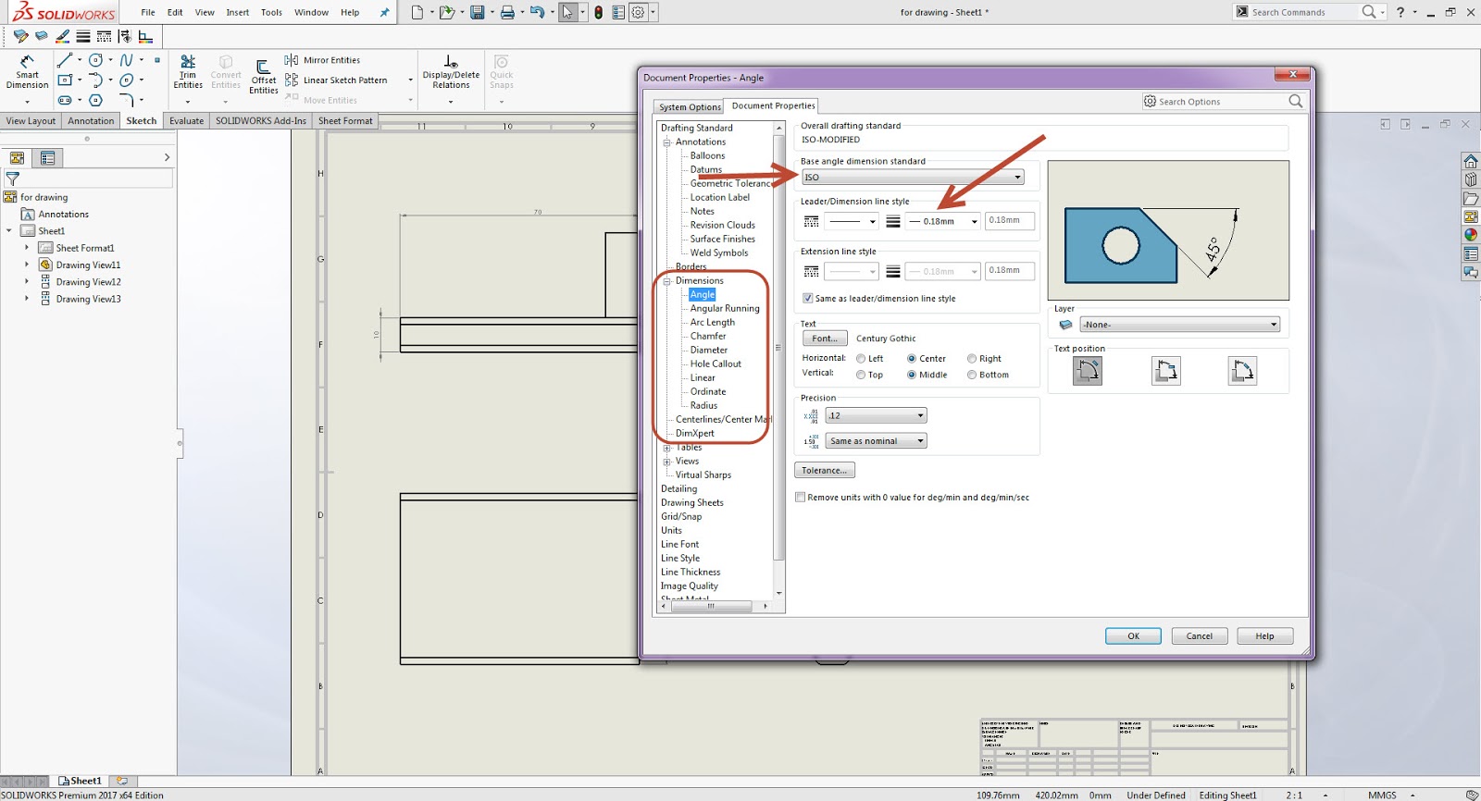Select third angle text position icon

click(x=1242, y=371)
